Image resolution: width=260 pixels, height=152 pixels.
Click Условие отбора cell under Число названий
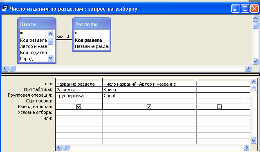click(149, 112)
